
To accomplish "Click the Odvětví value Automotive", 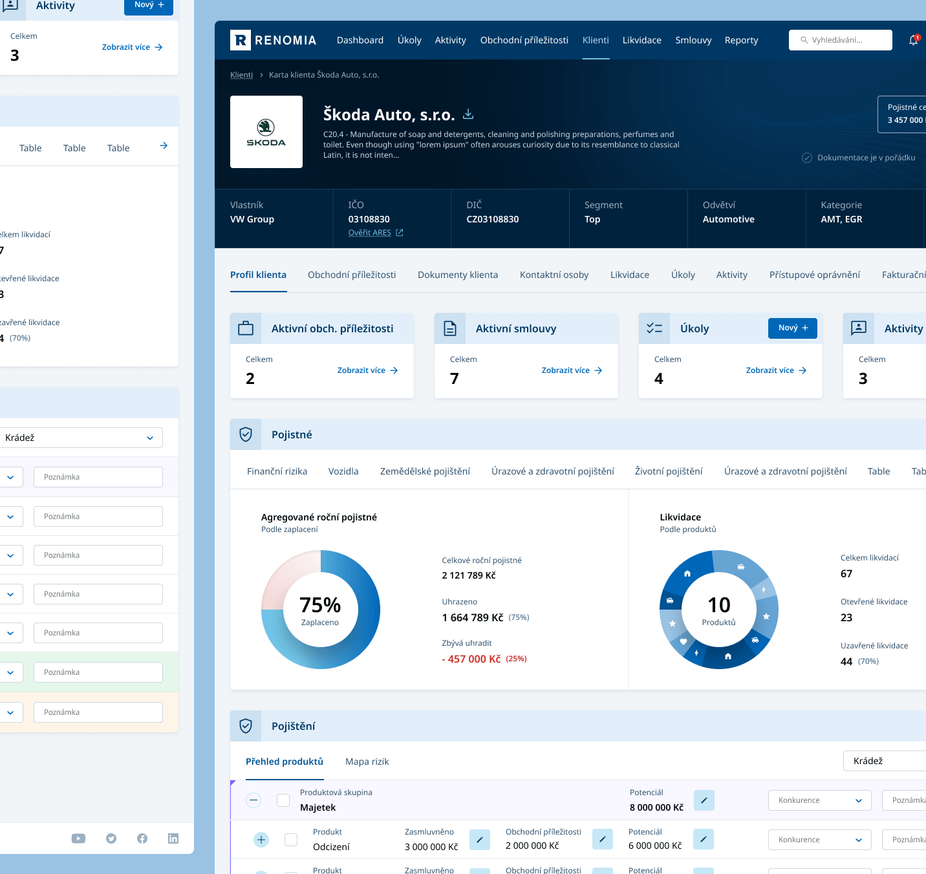I will (729, 219).
